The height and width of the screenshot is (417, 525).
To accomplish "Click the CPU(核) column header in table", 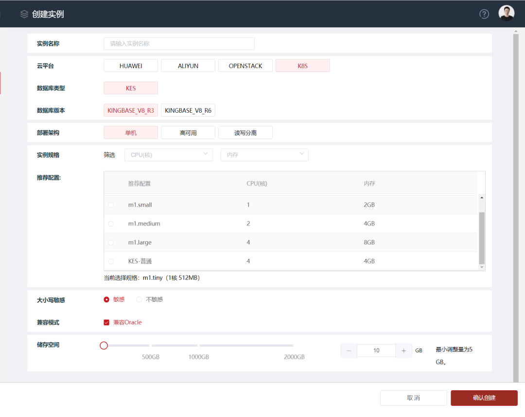I will pos(257,183).
